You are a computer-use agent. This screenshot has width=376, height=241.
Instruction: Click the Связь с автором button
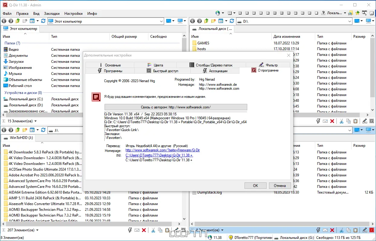point(176,107)
